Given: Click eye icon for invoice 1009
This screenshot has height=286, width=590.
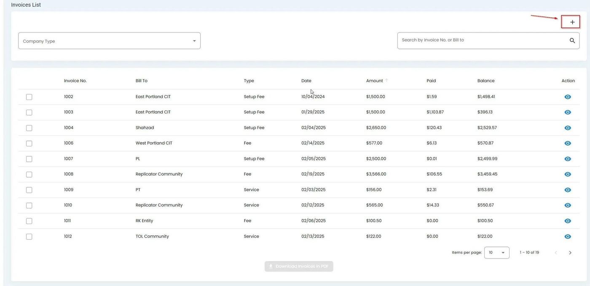Looking at the screenshot, I should tap(567, 190).
